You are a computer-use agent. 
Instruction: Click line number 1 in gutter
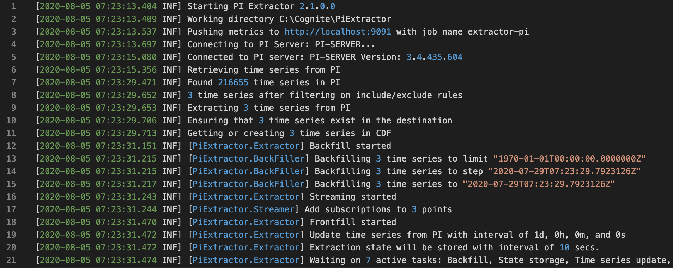[13, 6]
